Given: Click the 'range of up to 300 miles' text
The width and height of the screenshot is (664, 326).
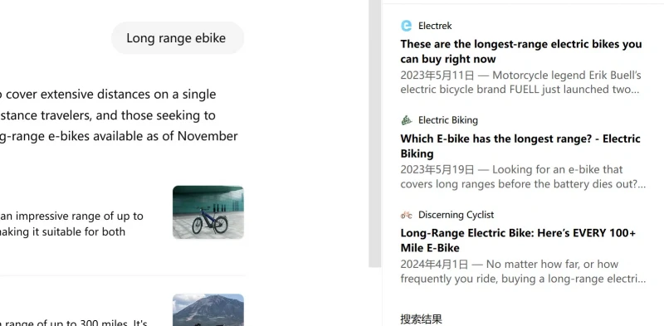Looking at the screenshot, I should coord(73,322).
